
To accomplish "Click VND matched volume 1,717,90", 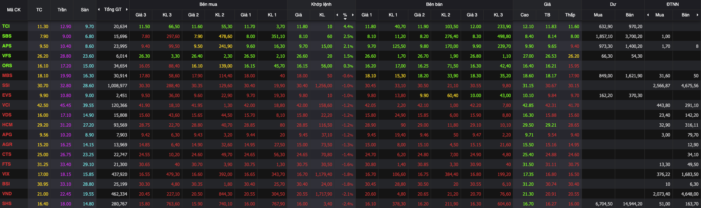I will point(324,194).
